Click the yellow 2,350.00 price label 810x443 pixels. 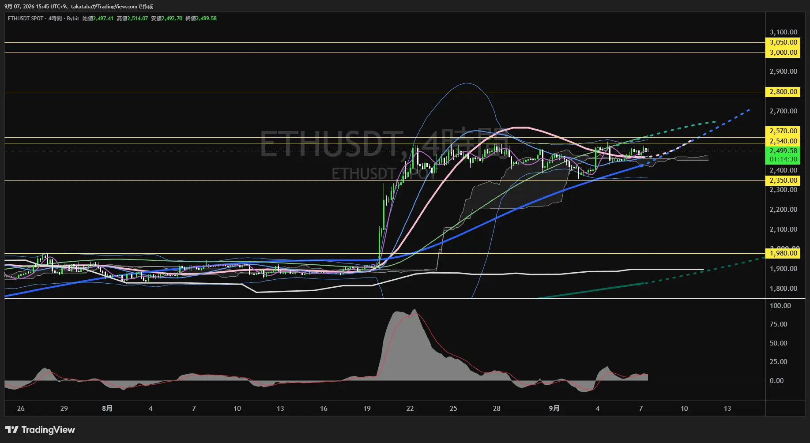(783, 180)
